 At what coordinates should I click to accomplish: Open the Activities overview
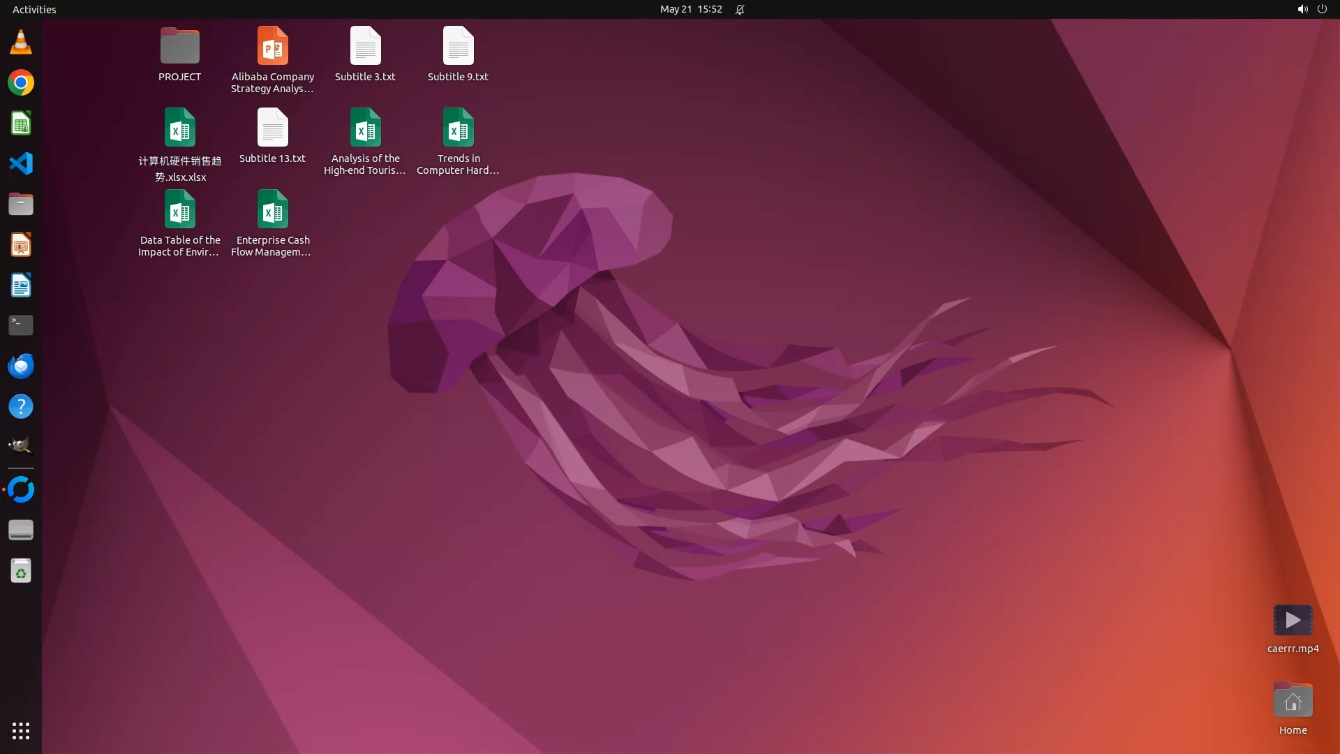tap(34, 9)
